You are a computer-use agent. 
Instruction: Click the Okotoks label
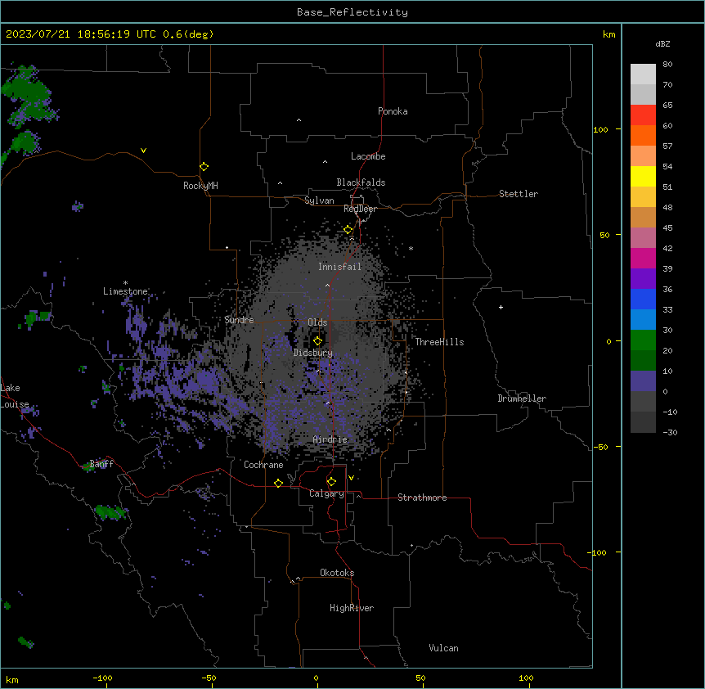coord(337,573)
